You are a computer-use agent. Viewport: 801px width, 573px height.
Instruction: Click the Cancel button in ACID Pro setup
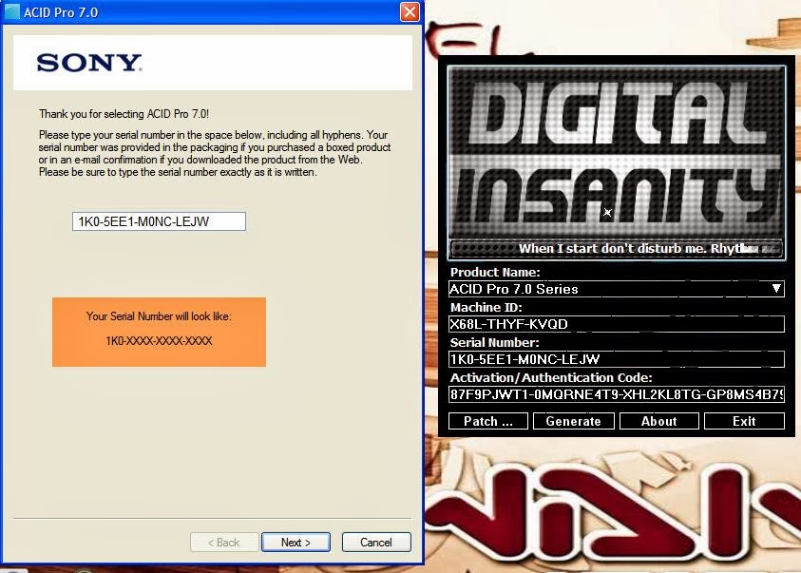(x=376, y=542)
